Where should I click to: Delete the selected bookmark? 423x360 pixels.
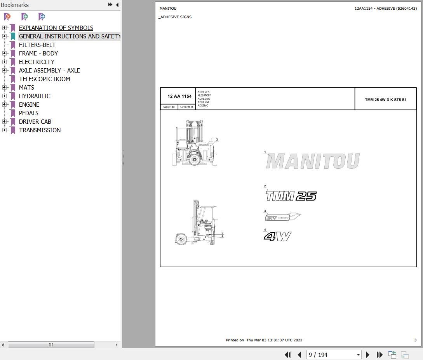pos(7,17)
